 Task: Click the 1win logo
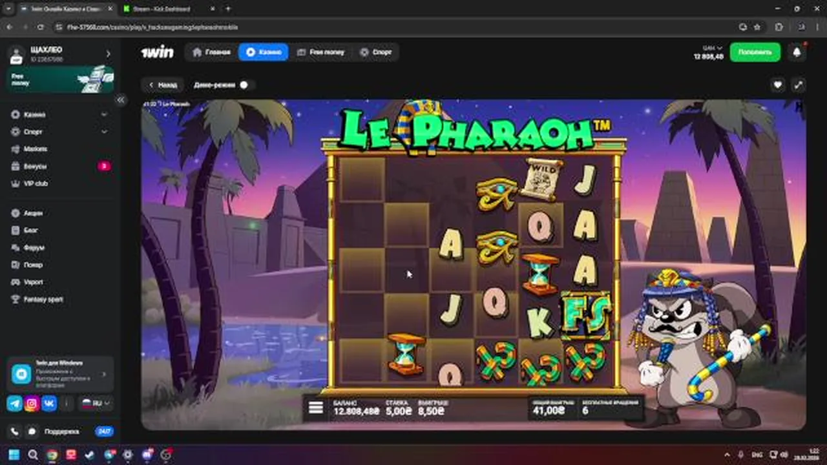158,52
